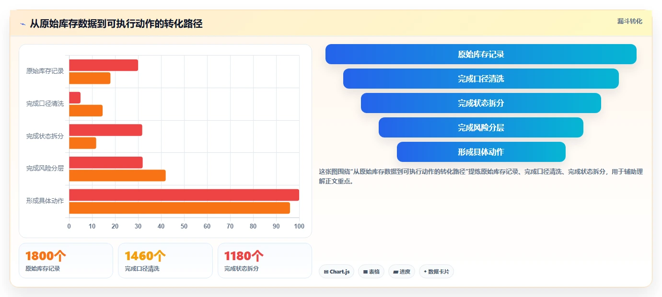Click x-axis tick label 50
Screen dimensions: 662x297
[x=184, y=226]
